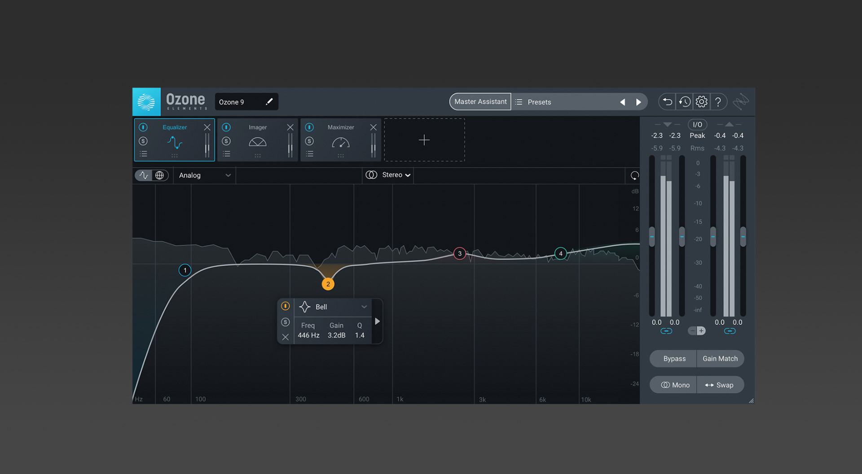The height and width of the screenshot is (474, 862).
Task: Click the Master Assistant button
Action: coord(480,102)
